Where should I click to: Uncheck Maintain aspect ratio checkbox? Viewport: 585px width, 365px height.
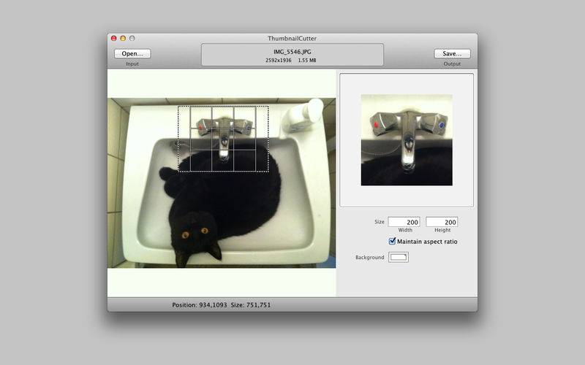[392, 241]
